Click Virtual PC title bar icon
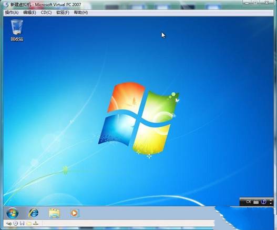277x230 pixels. click(x=6, y=4)
